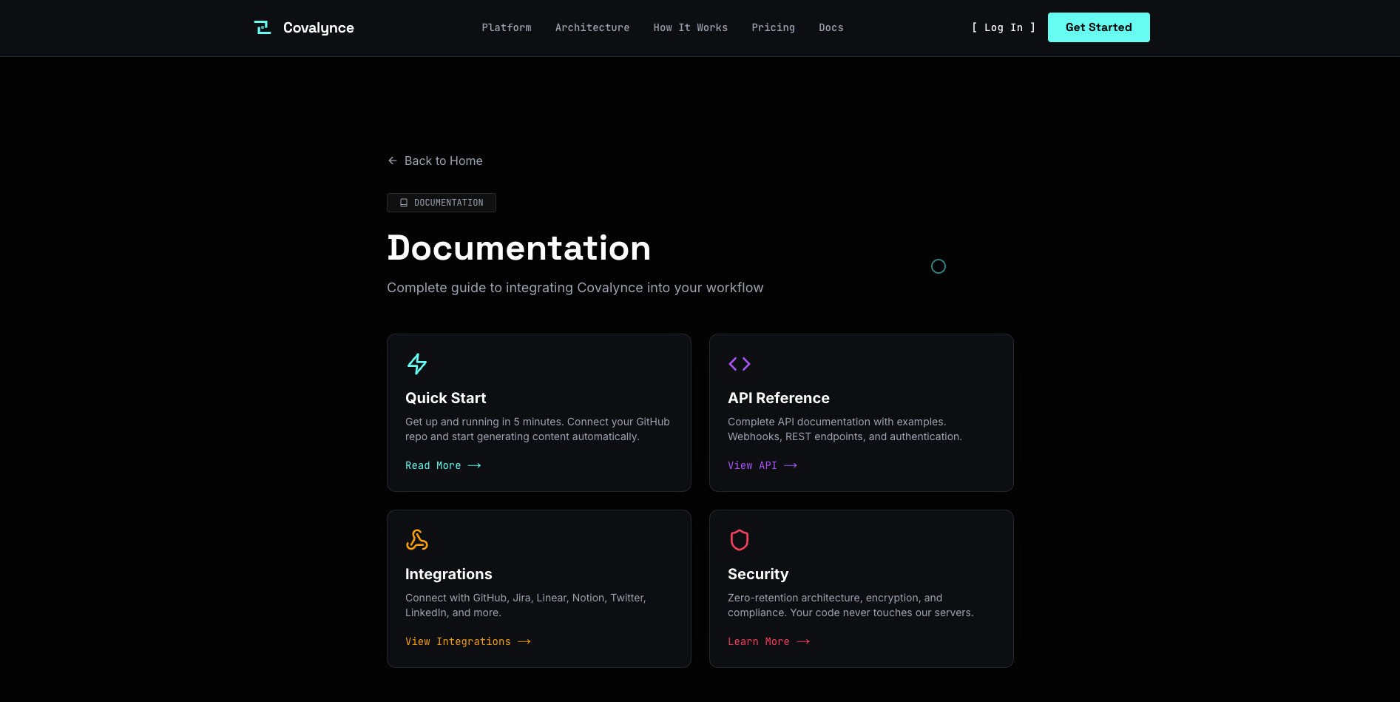This screenshot has height=702, width=1400.
Task: Click the Quick Start description text
Action: 538,429
